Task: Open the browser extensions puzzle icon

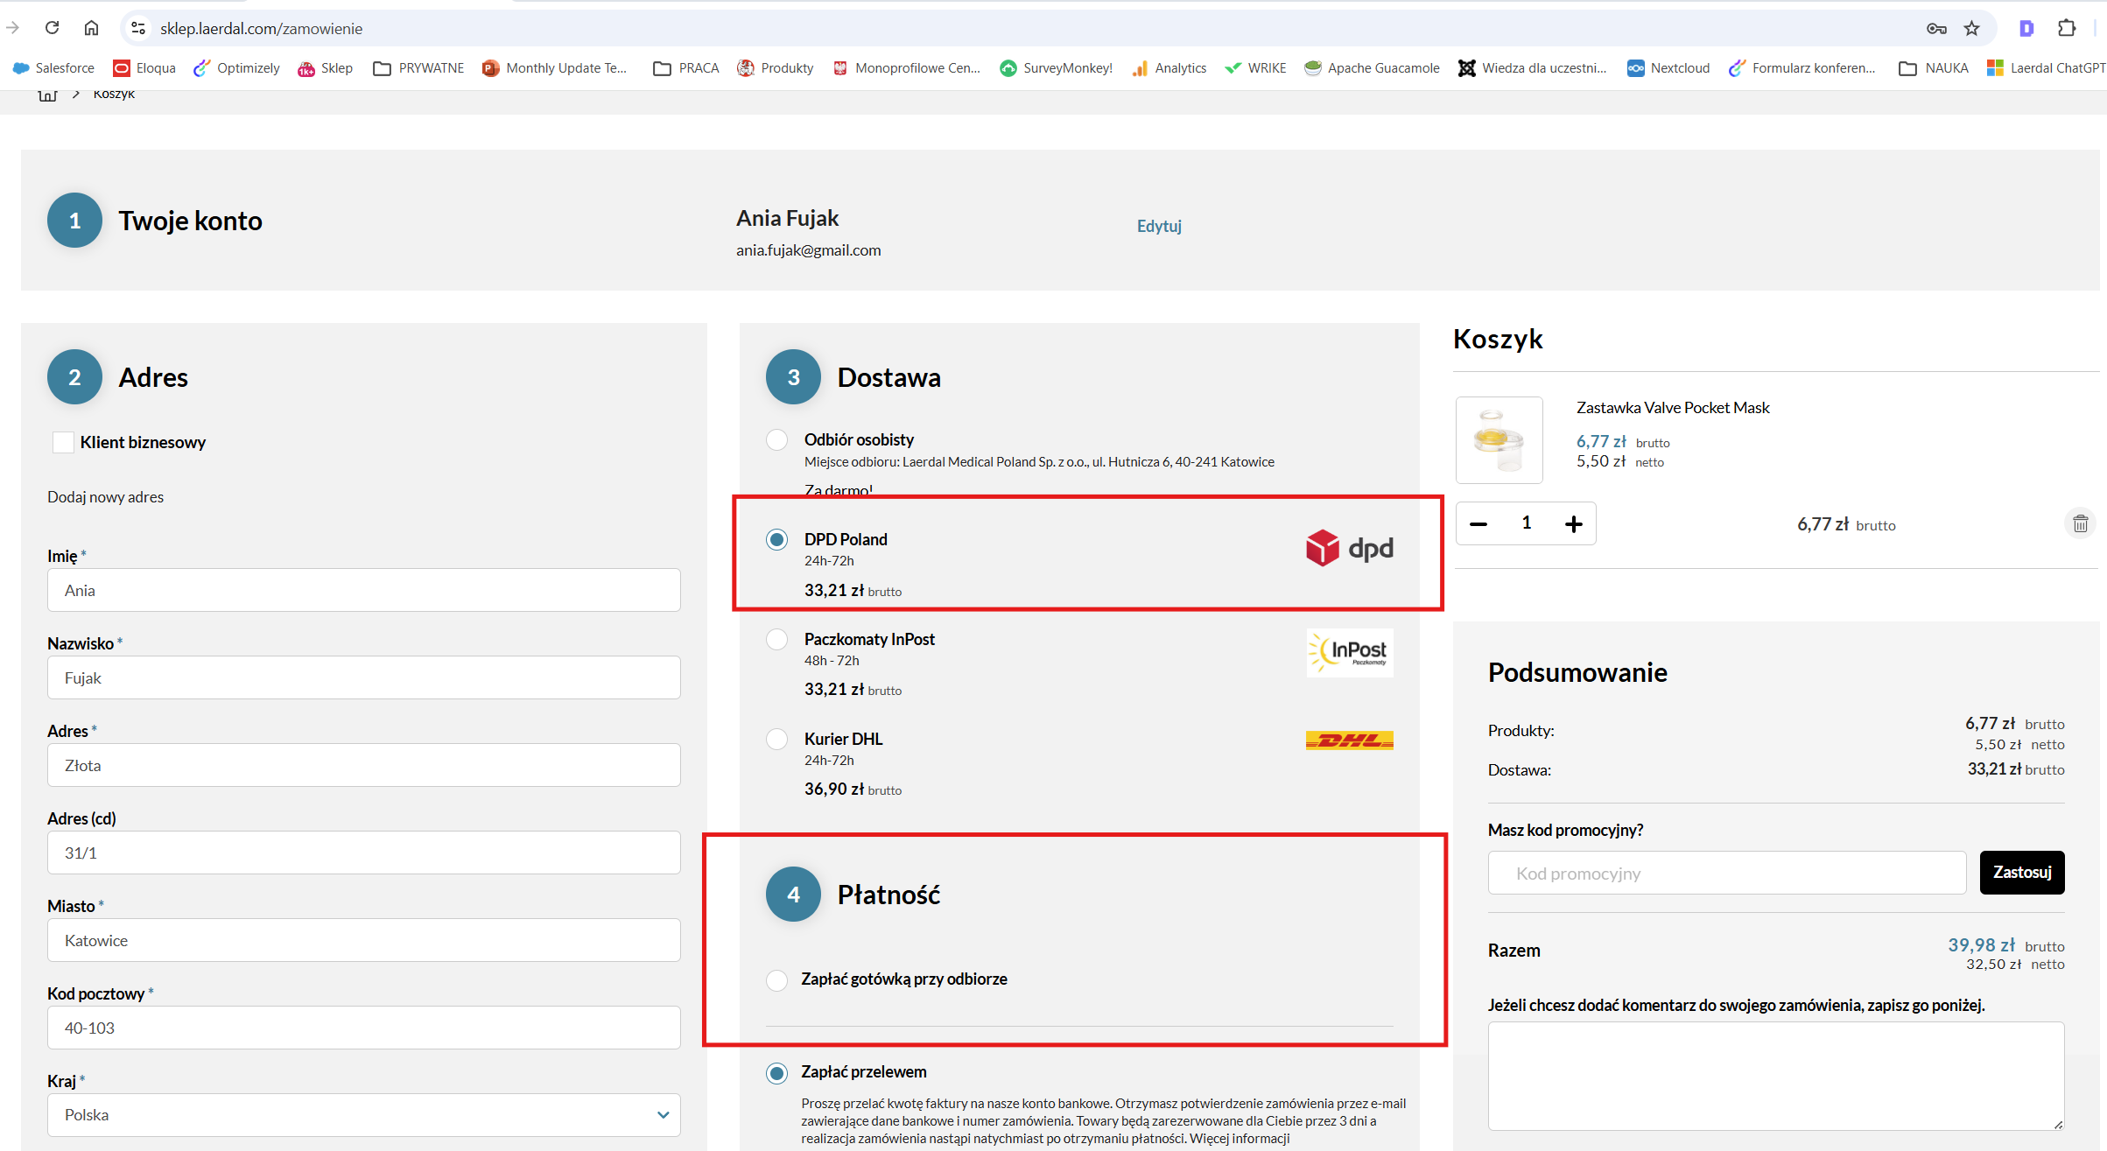Action: pos(2066,28)
